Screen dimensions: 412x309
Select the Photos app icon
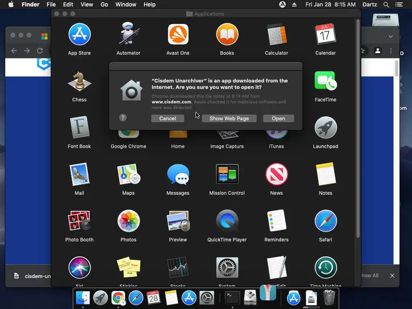[128, 221]
